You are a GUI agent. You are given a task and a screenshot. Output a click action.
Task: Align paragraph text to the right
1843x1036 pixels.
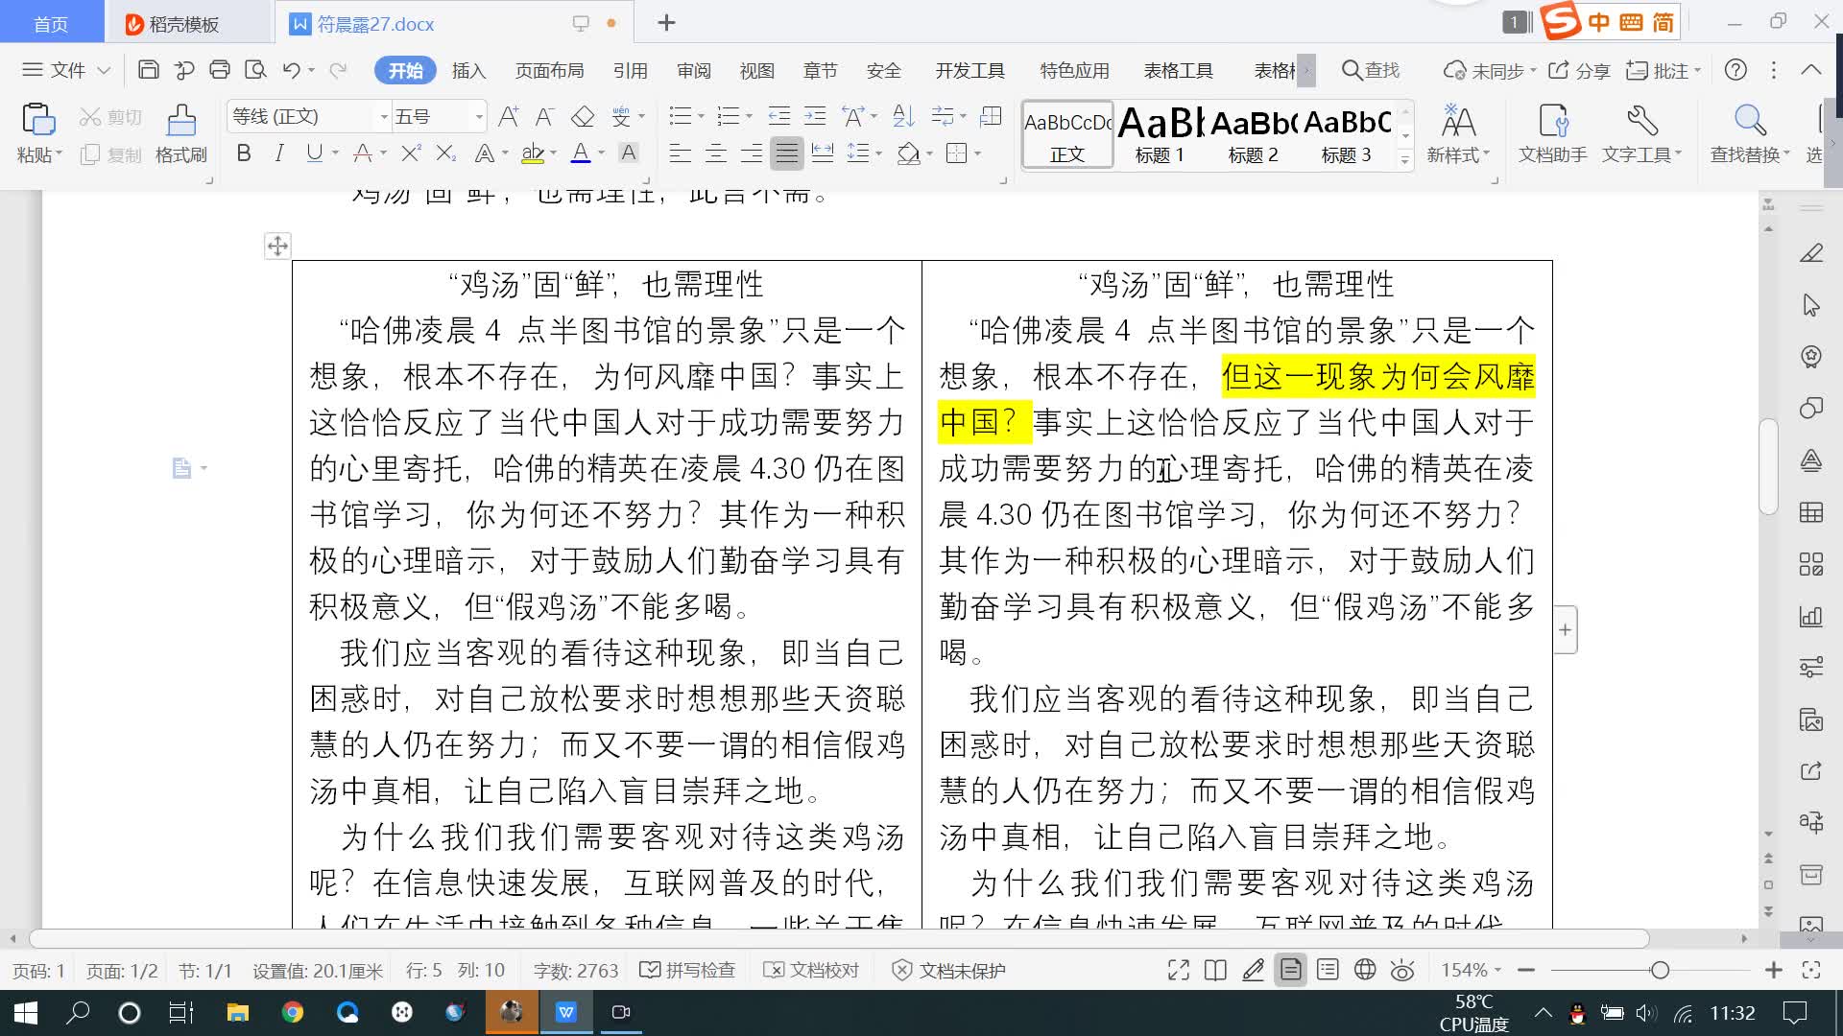click(x=752, y=153)
